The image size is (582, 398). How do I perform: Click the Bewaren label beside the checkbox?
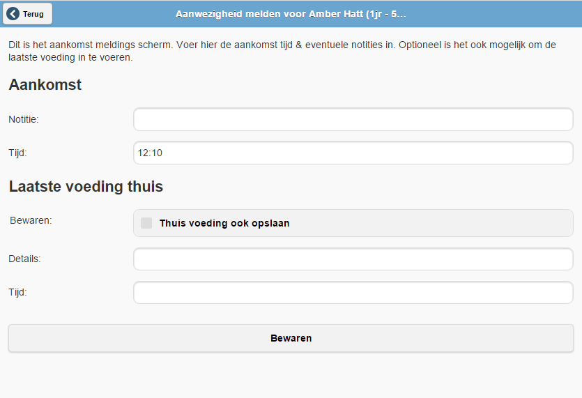coord(31,220)
